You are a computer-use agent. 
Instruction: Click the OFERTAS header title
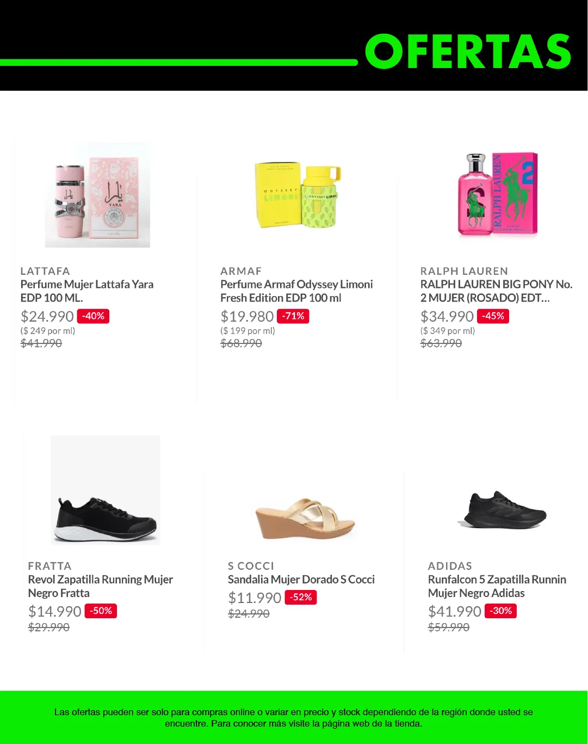point(468,52)
